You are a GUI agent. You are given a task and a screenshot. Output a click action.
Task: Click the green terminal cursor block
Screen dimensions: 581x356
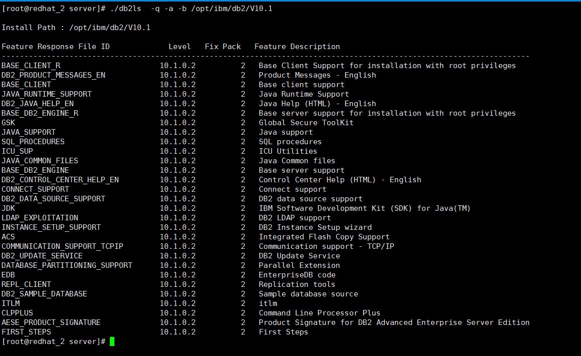tap(112, 341)
